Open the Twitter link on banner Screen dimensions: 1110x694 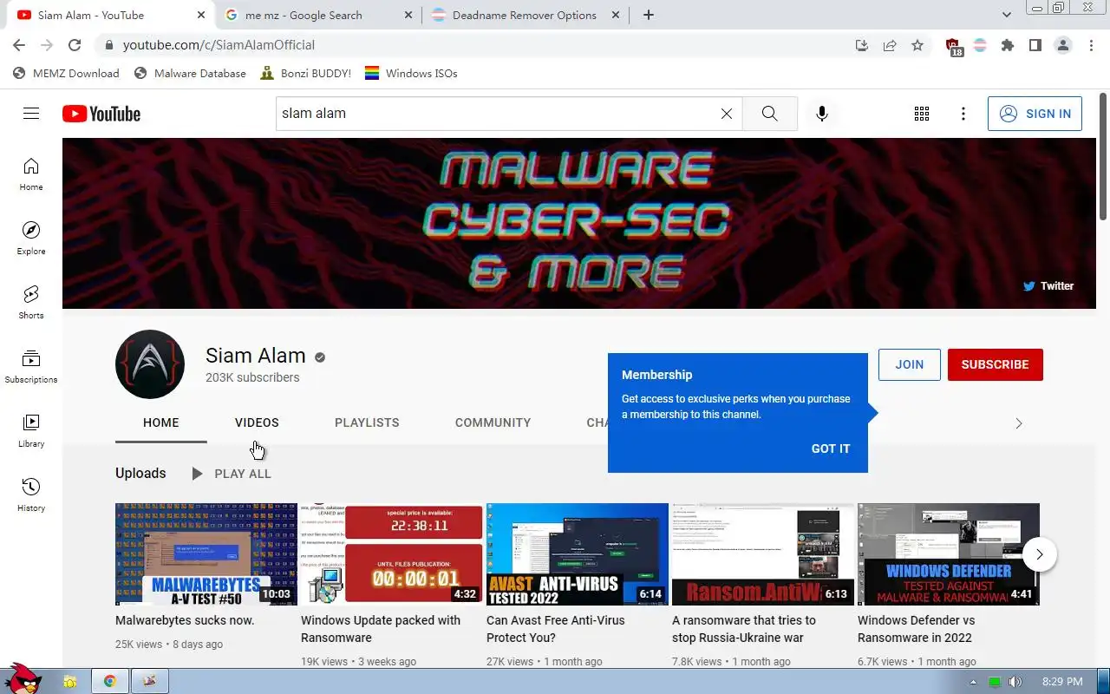[x=1048, y=285]
